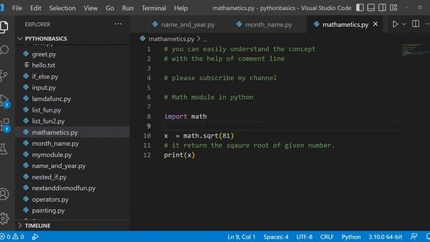This screenshot has height=242, width=430.
Task: Open the Extensions view
Action: (x=5, y=125)
